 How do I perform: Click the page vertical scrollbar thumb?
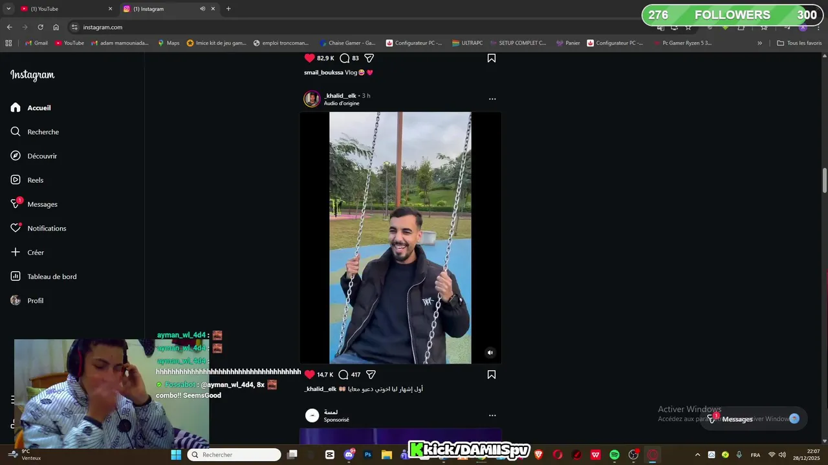[x=825, y=180]
